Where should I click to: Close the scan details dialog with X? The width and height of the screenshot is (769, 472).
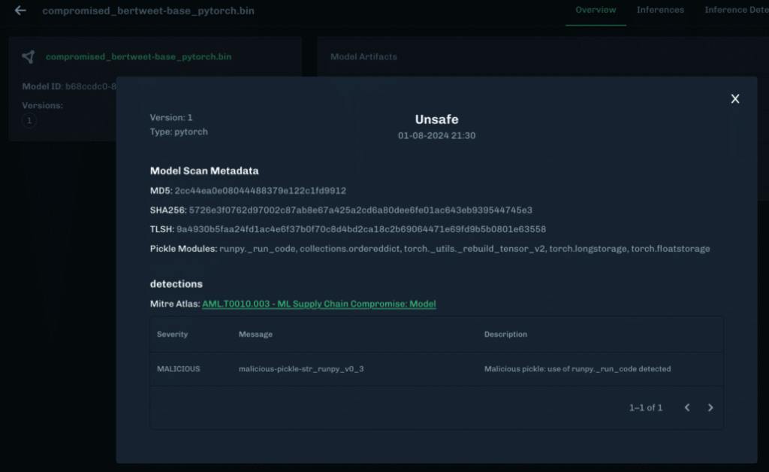coord(735,98)
